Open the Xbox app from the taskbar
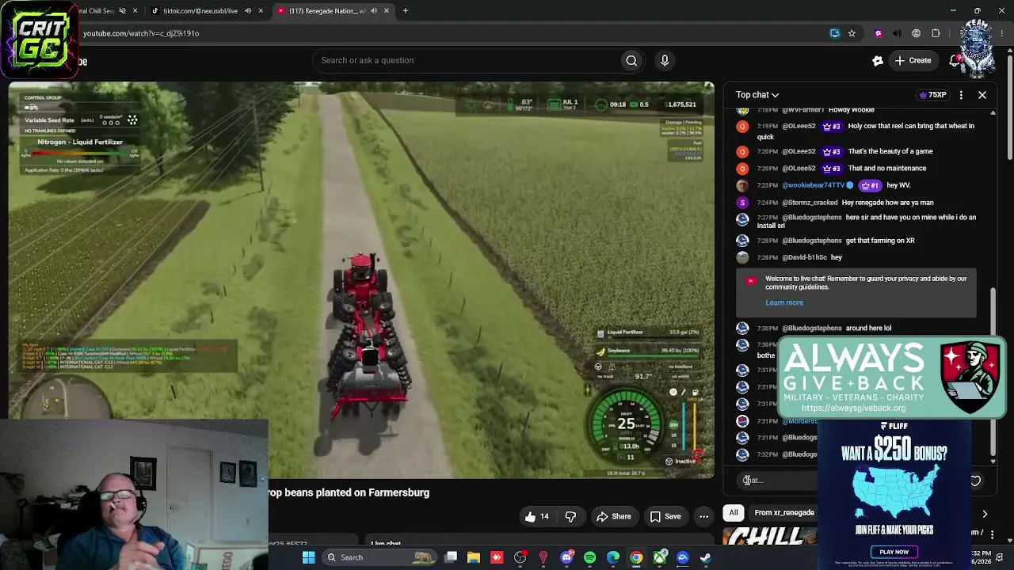Screen dimensions: 1014x570 pyautogui.click(x=659, y=557)
